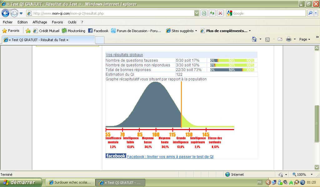Refresh the page with the green arrows icon

pos(212,13)
